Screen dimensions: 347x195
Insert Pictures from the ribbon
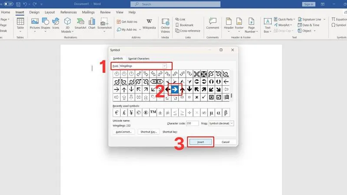(35, 25)
